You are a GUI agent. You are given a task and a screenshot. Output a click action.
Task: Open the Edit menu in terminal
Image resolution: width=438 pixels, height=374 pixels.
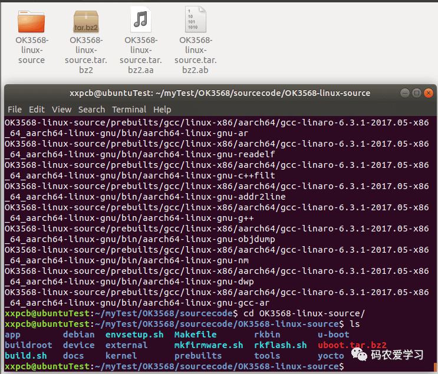coord(37,110)
